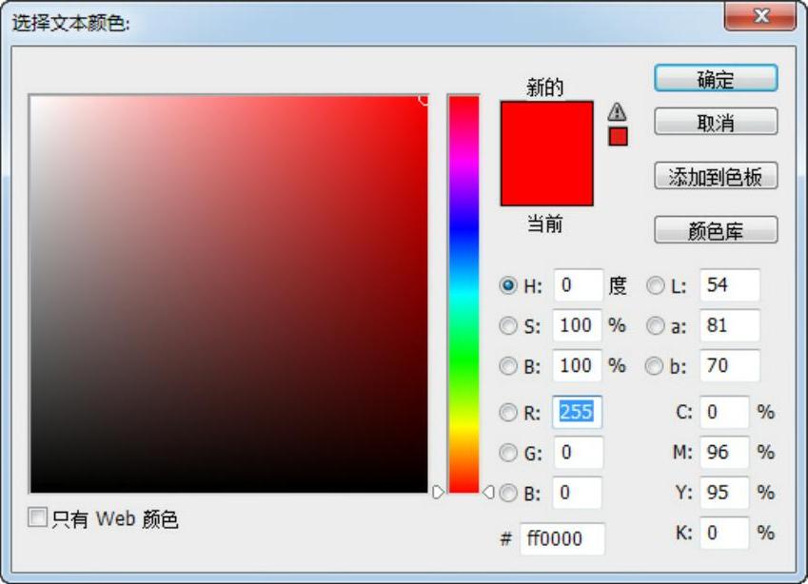This screenshot has height=584, width=808.
Task: Select the Lab a channel radio button
Action: 656,325
